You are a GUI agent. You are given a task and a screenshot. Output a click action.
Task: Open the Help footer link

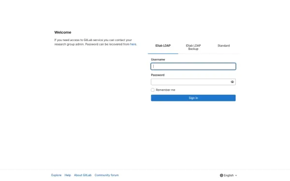click(68, 175)
